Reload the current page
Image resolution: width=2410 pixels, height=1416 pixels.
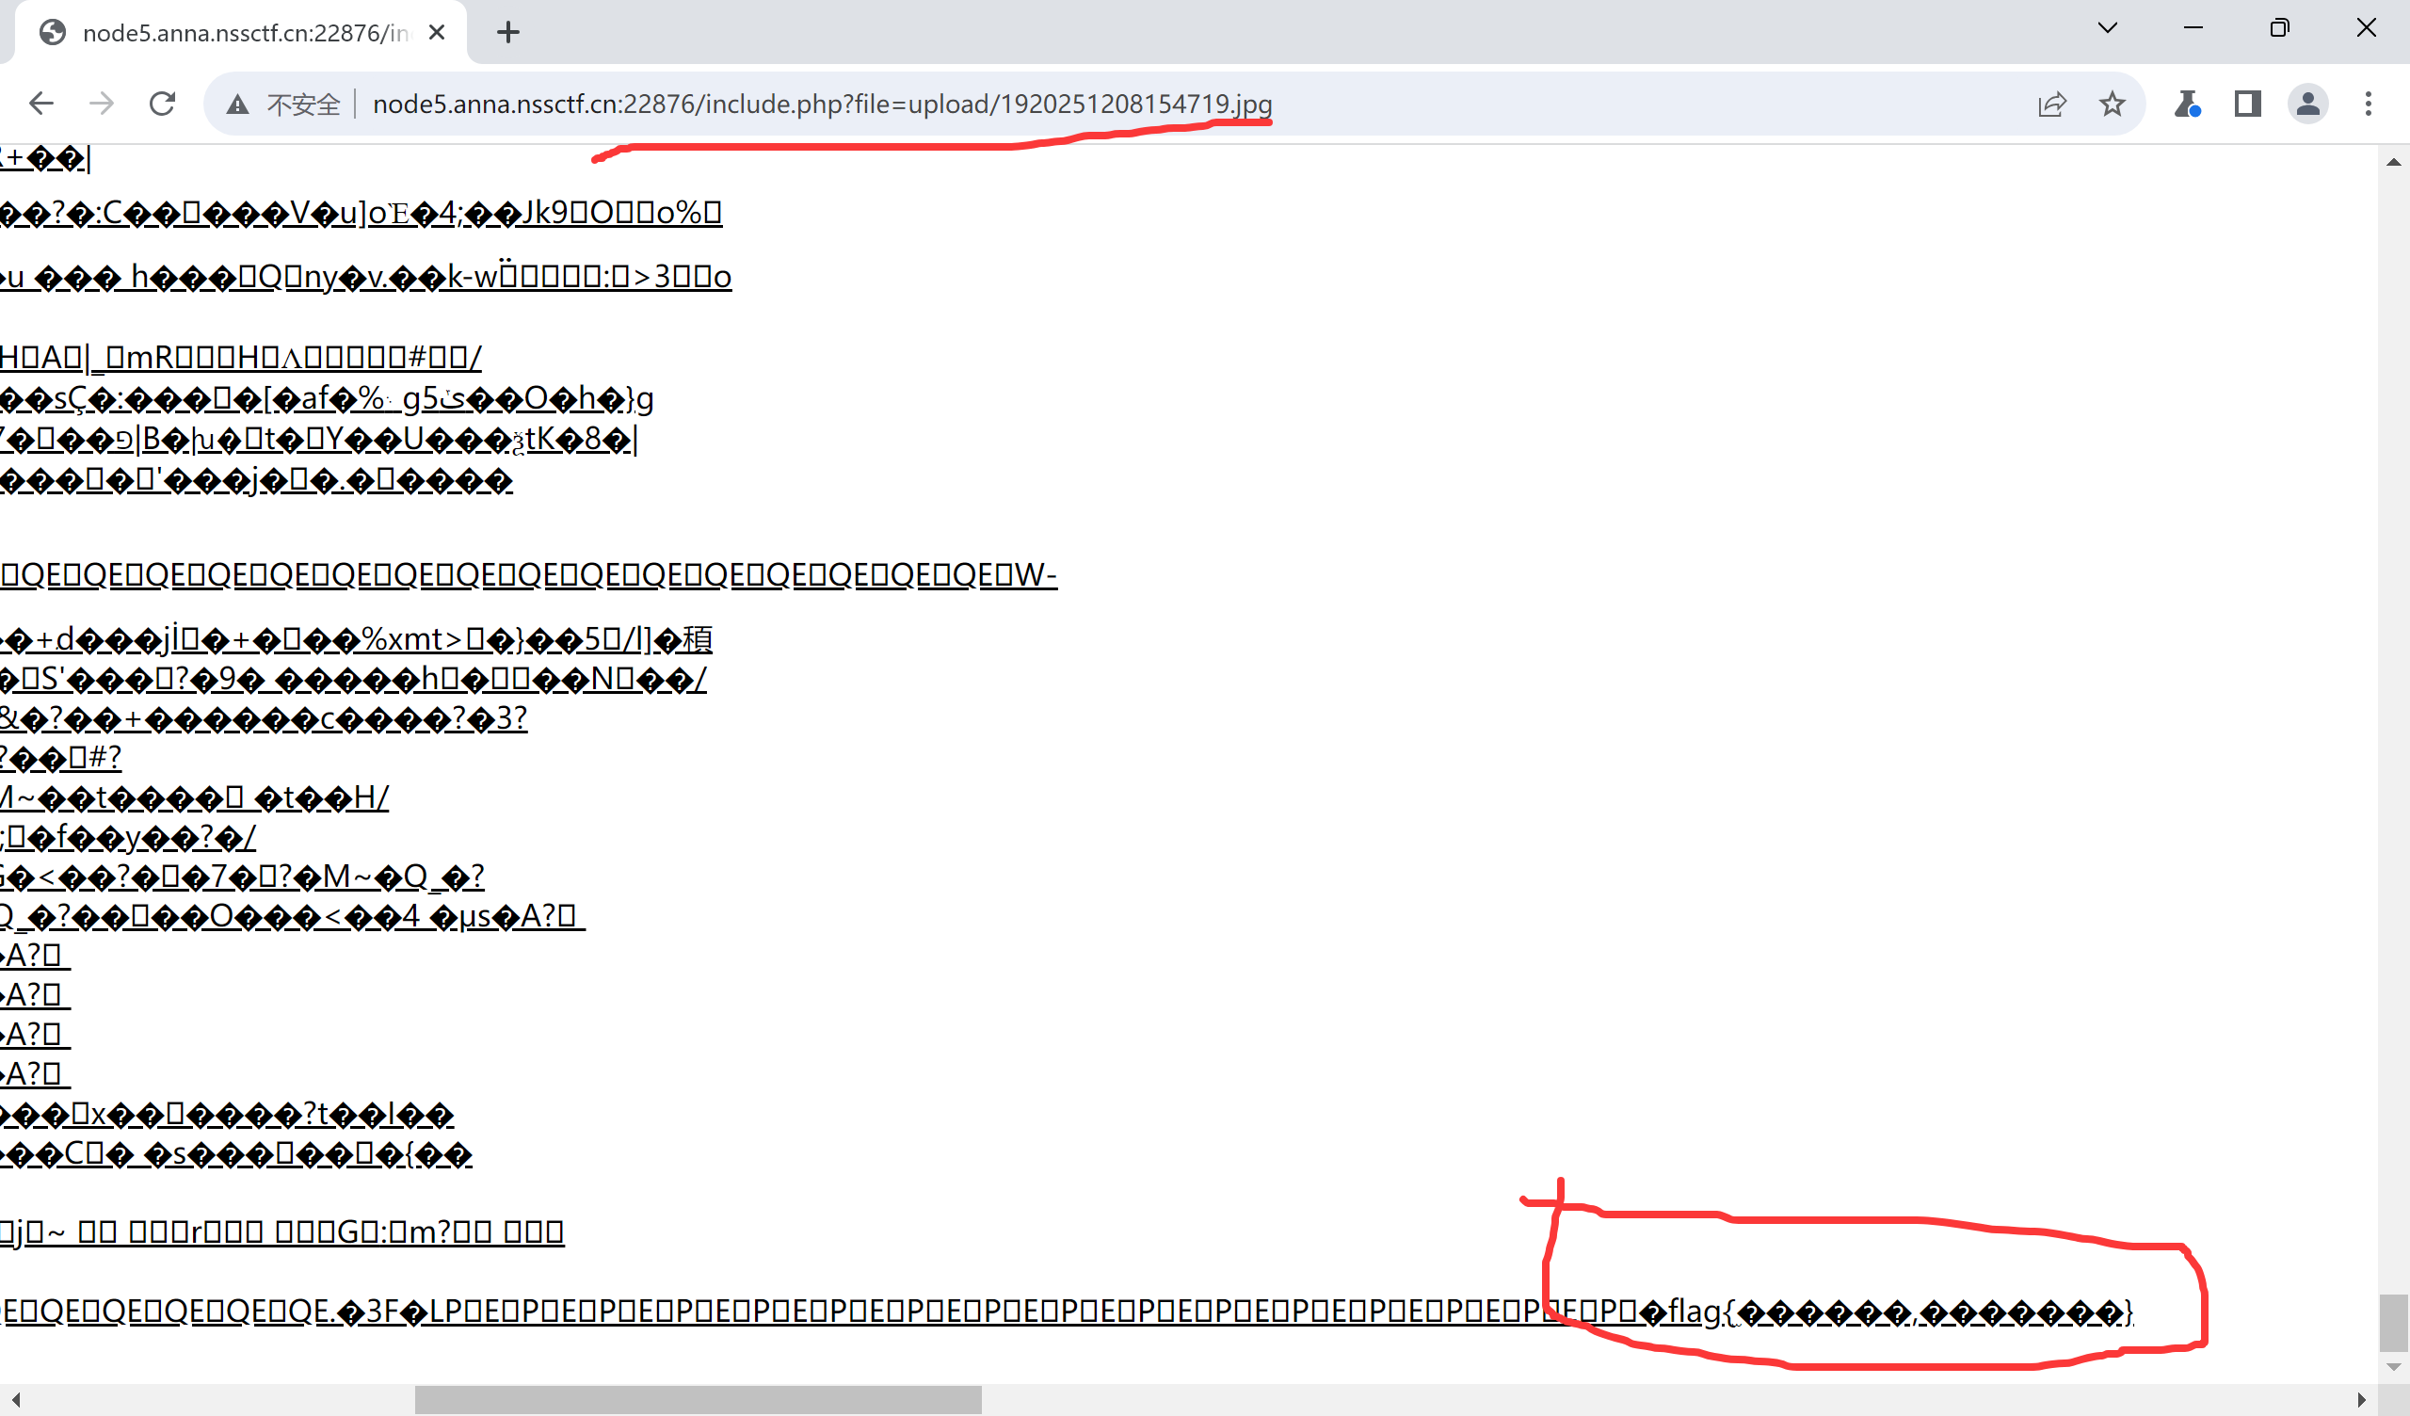163,104
